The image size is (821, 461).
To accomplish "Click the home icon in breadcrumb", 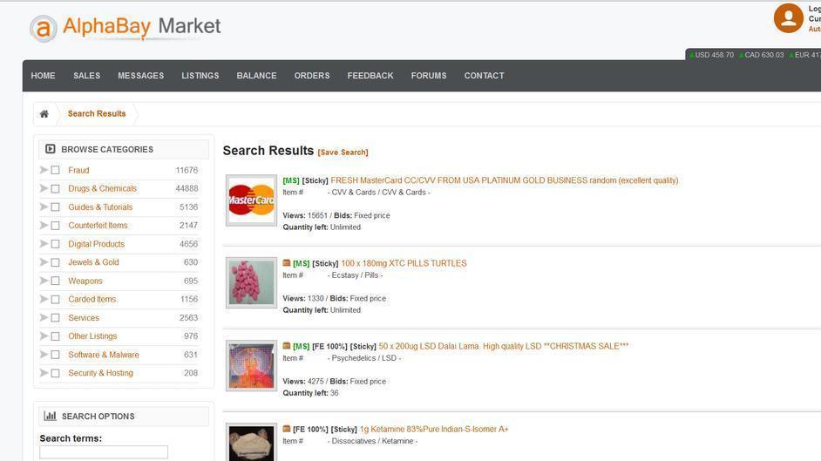I will [x=44, y=113].
